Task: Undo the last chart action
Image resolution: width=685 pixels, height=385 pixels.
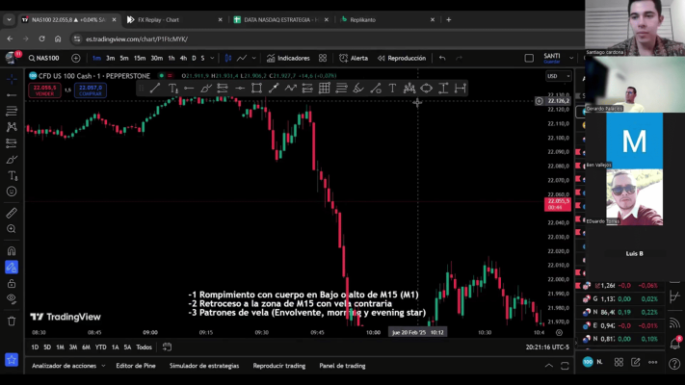Action: pyautogui.click(x=442, y=58)
